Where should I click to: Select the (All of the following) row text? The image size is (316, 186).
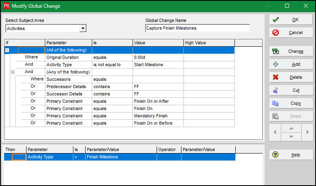(66, 50)
